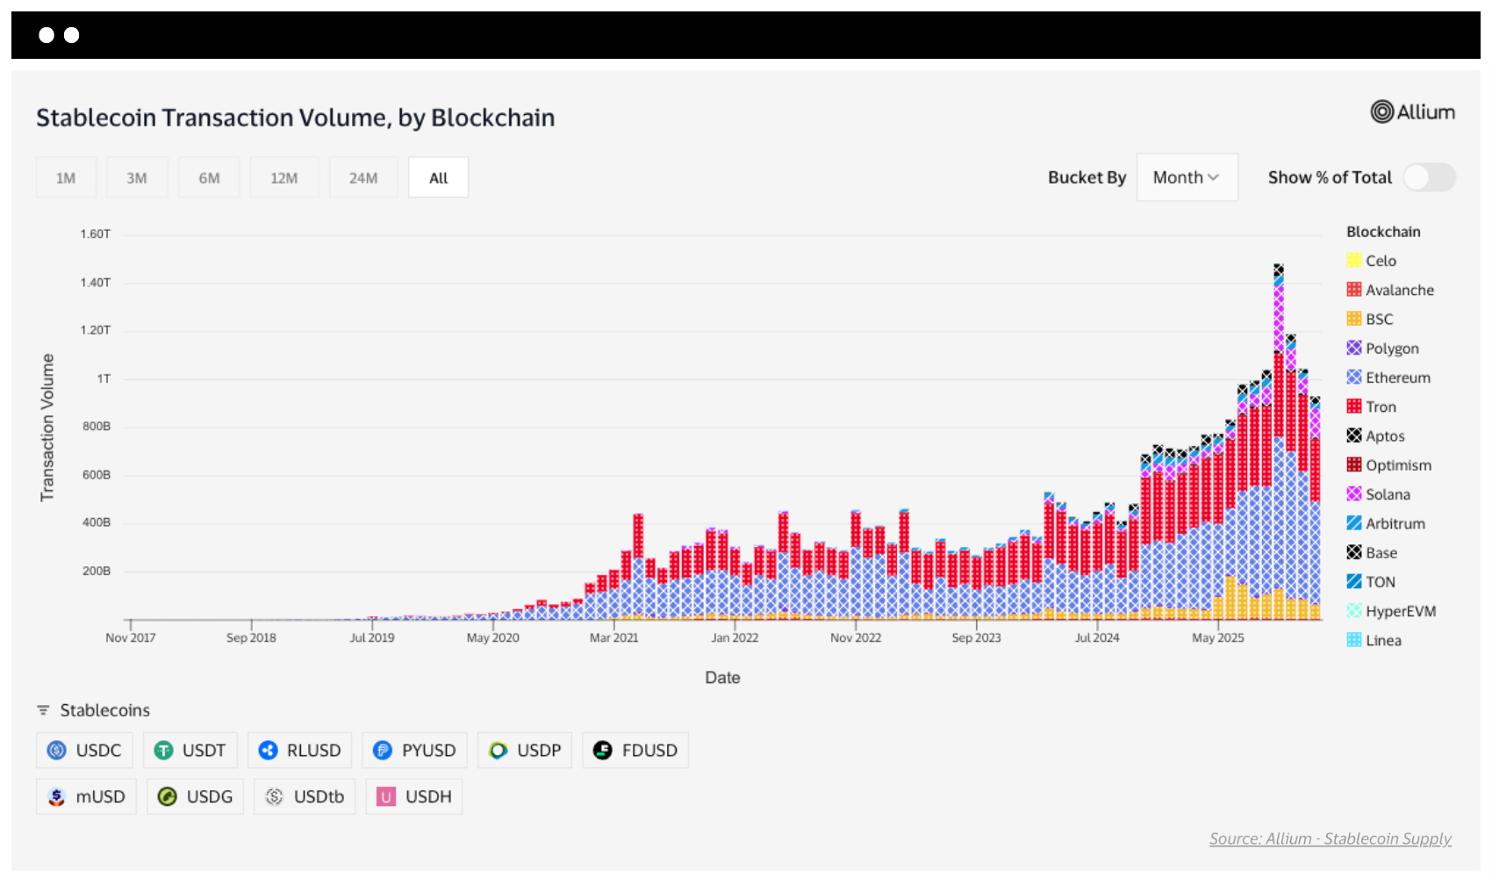Image resolution: width=1492 pixels, height=878 pixels.
Task: Click the Linea legend color swatch
Action: click(x=1354, y=640)
